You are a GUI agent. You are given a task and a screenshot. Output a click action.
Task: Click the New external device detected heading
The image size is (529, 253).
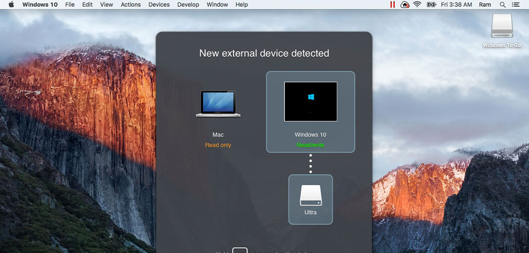[x=264, y=53]
